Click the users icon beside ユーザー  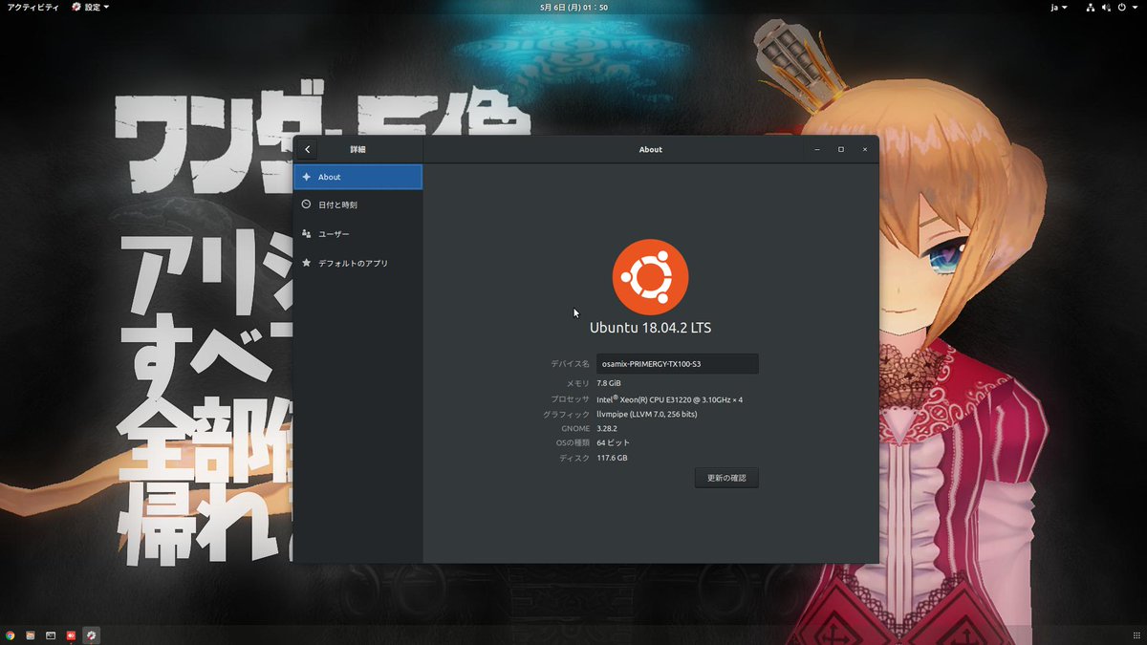coord(306,233)
